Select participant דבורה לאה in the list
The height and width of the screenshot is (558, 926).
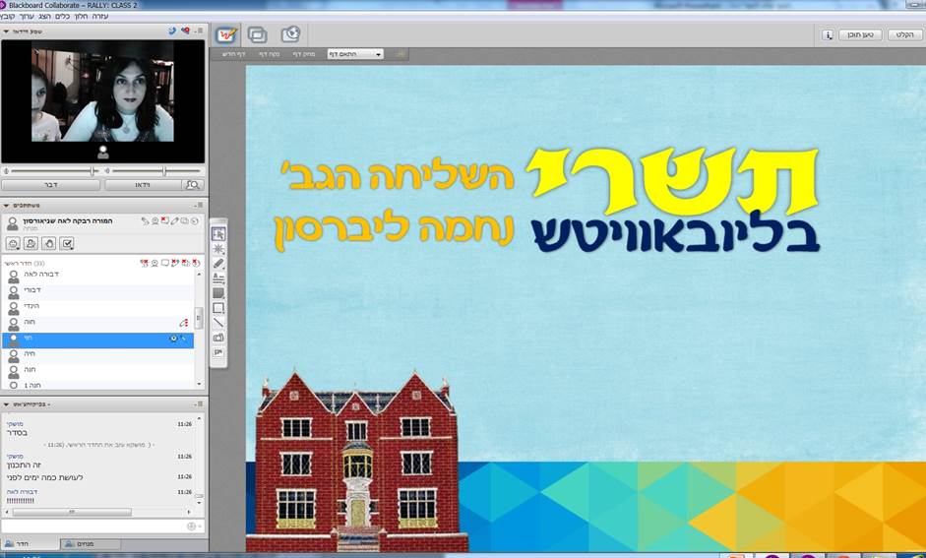pos(98,275)
